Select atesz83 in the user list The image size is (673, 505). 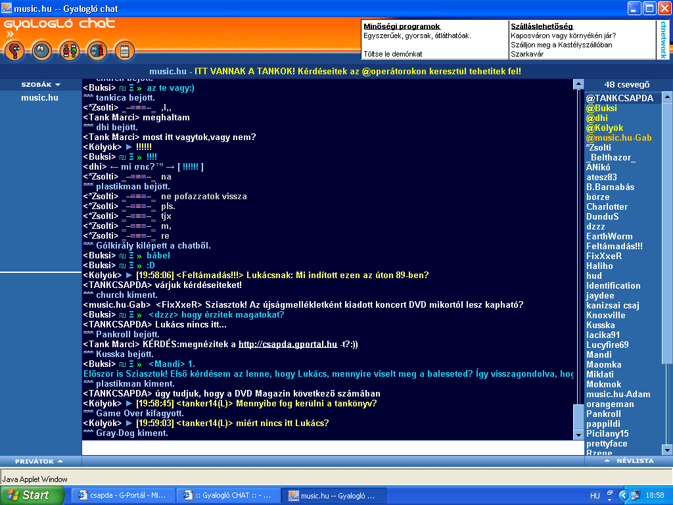(601, 178)
